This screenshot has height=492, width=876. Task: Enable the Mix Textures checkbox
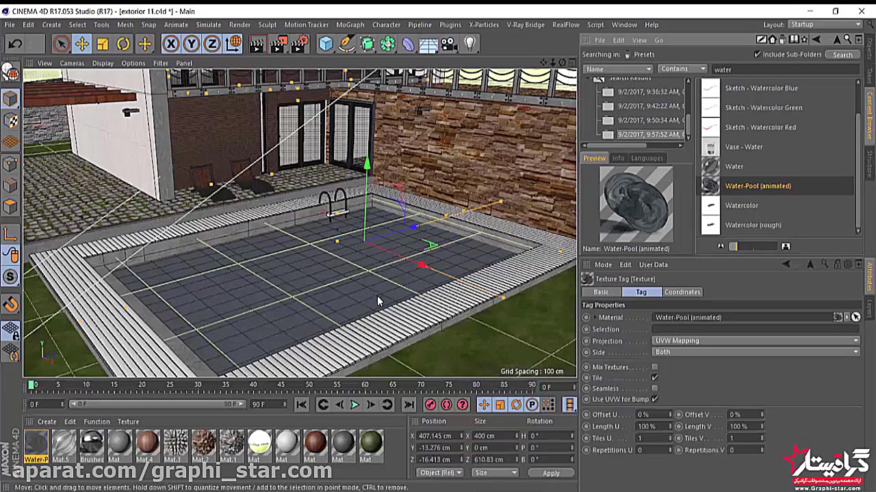click(655, 367)
